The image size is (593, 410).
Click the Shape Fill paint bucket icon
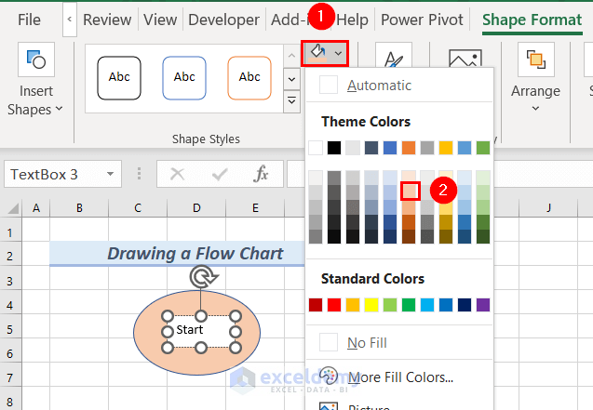317,53
